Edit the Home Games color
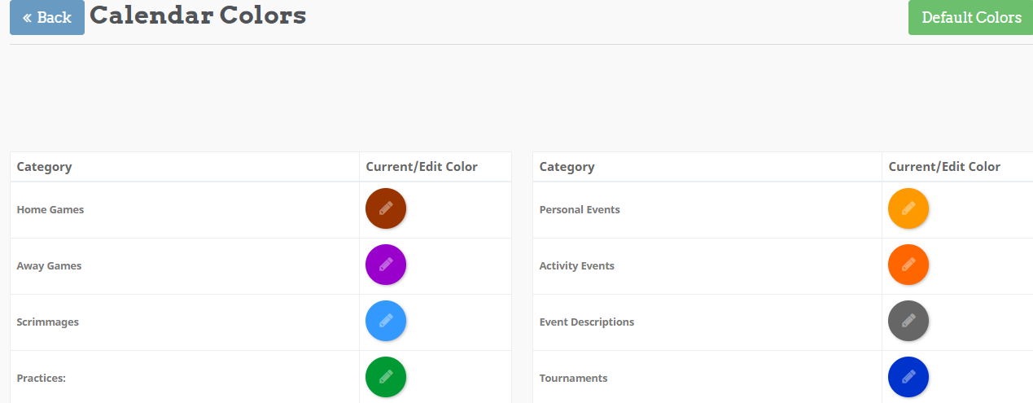 386,208
